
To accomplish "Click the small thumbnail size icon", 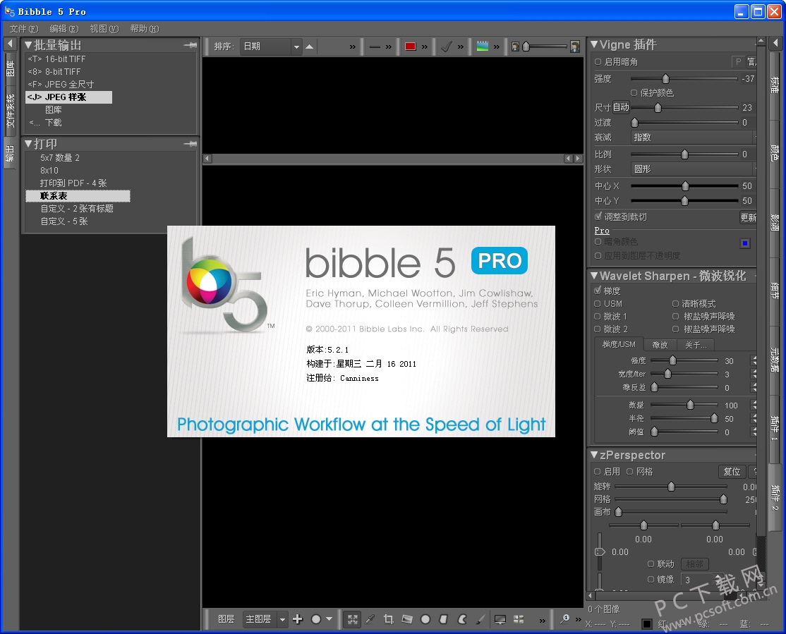I will point(515,47).
